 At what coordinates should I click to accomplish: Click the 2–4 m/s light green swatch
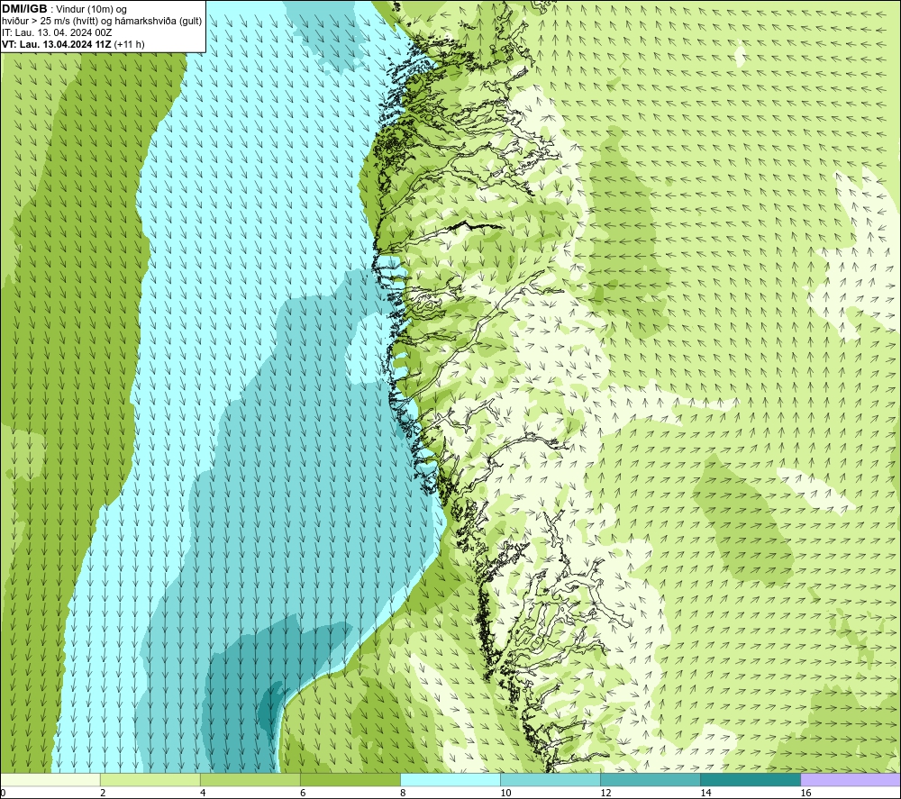[150, 780]
